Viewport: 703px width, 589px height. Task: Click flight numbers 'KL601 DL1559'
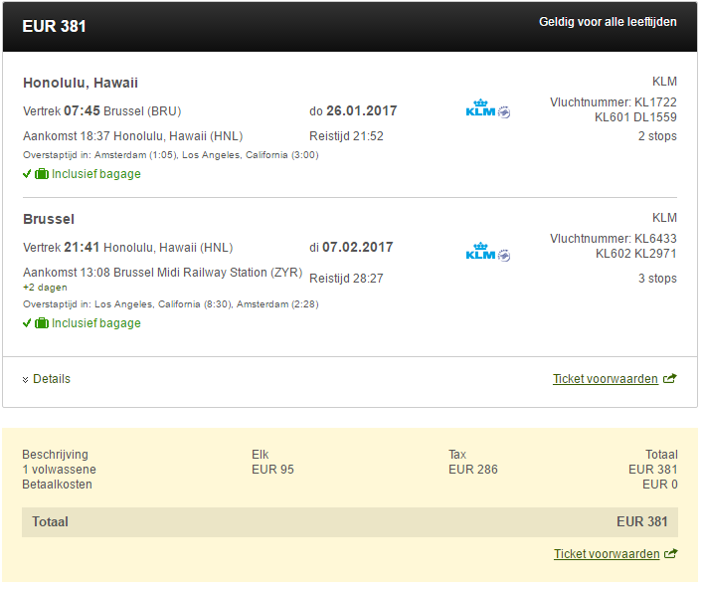[635, 117]
